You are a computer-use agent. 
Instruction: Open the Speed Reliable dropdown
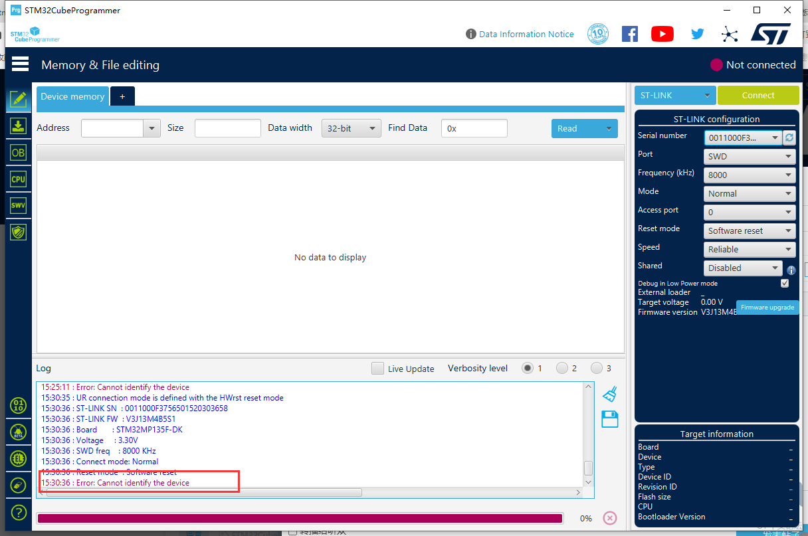(750, 250)
